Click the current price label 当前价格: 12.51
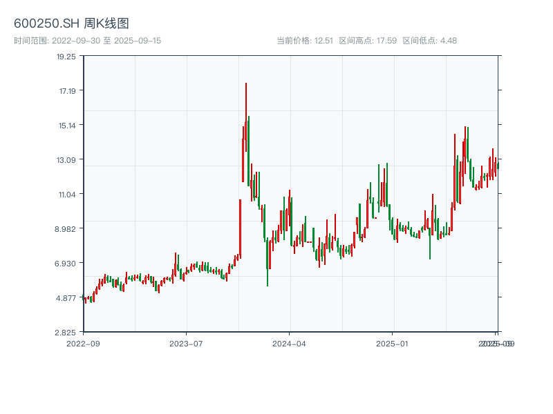Image resolution: width=553 pixels, height=414 pixels. (305, 41)
